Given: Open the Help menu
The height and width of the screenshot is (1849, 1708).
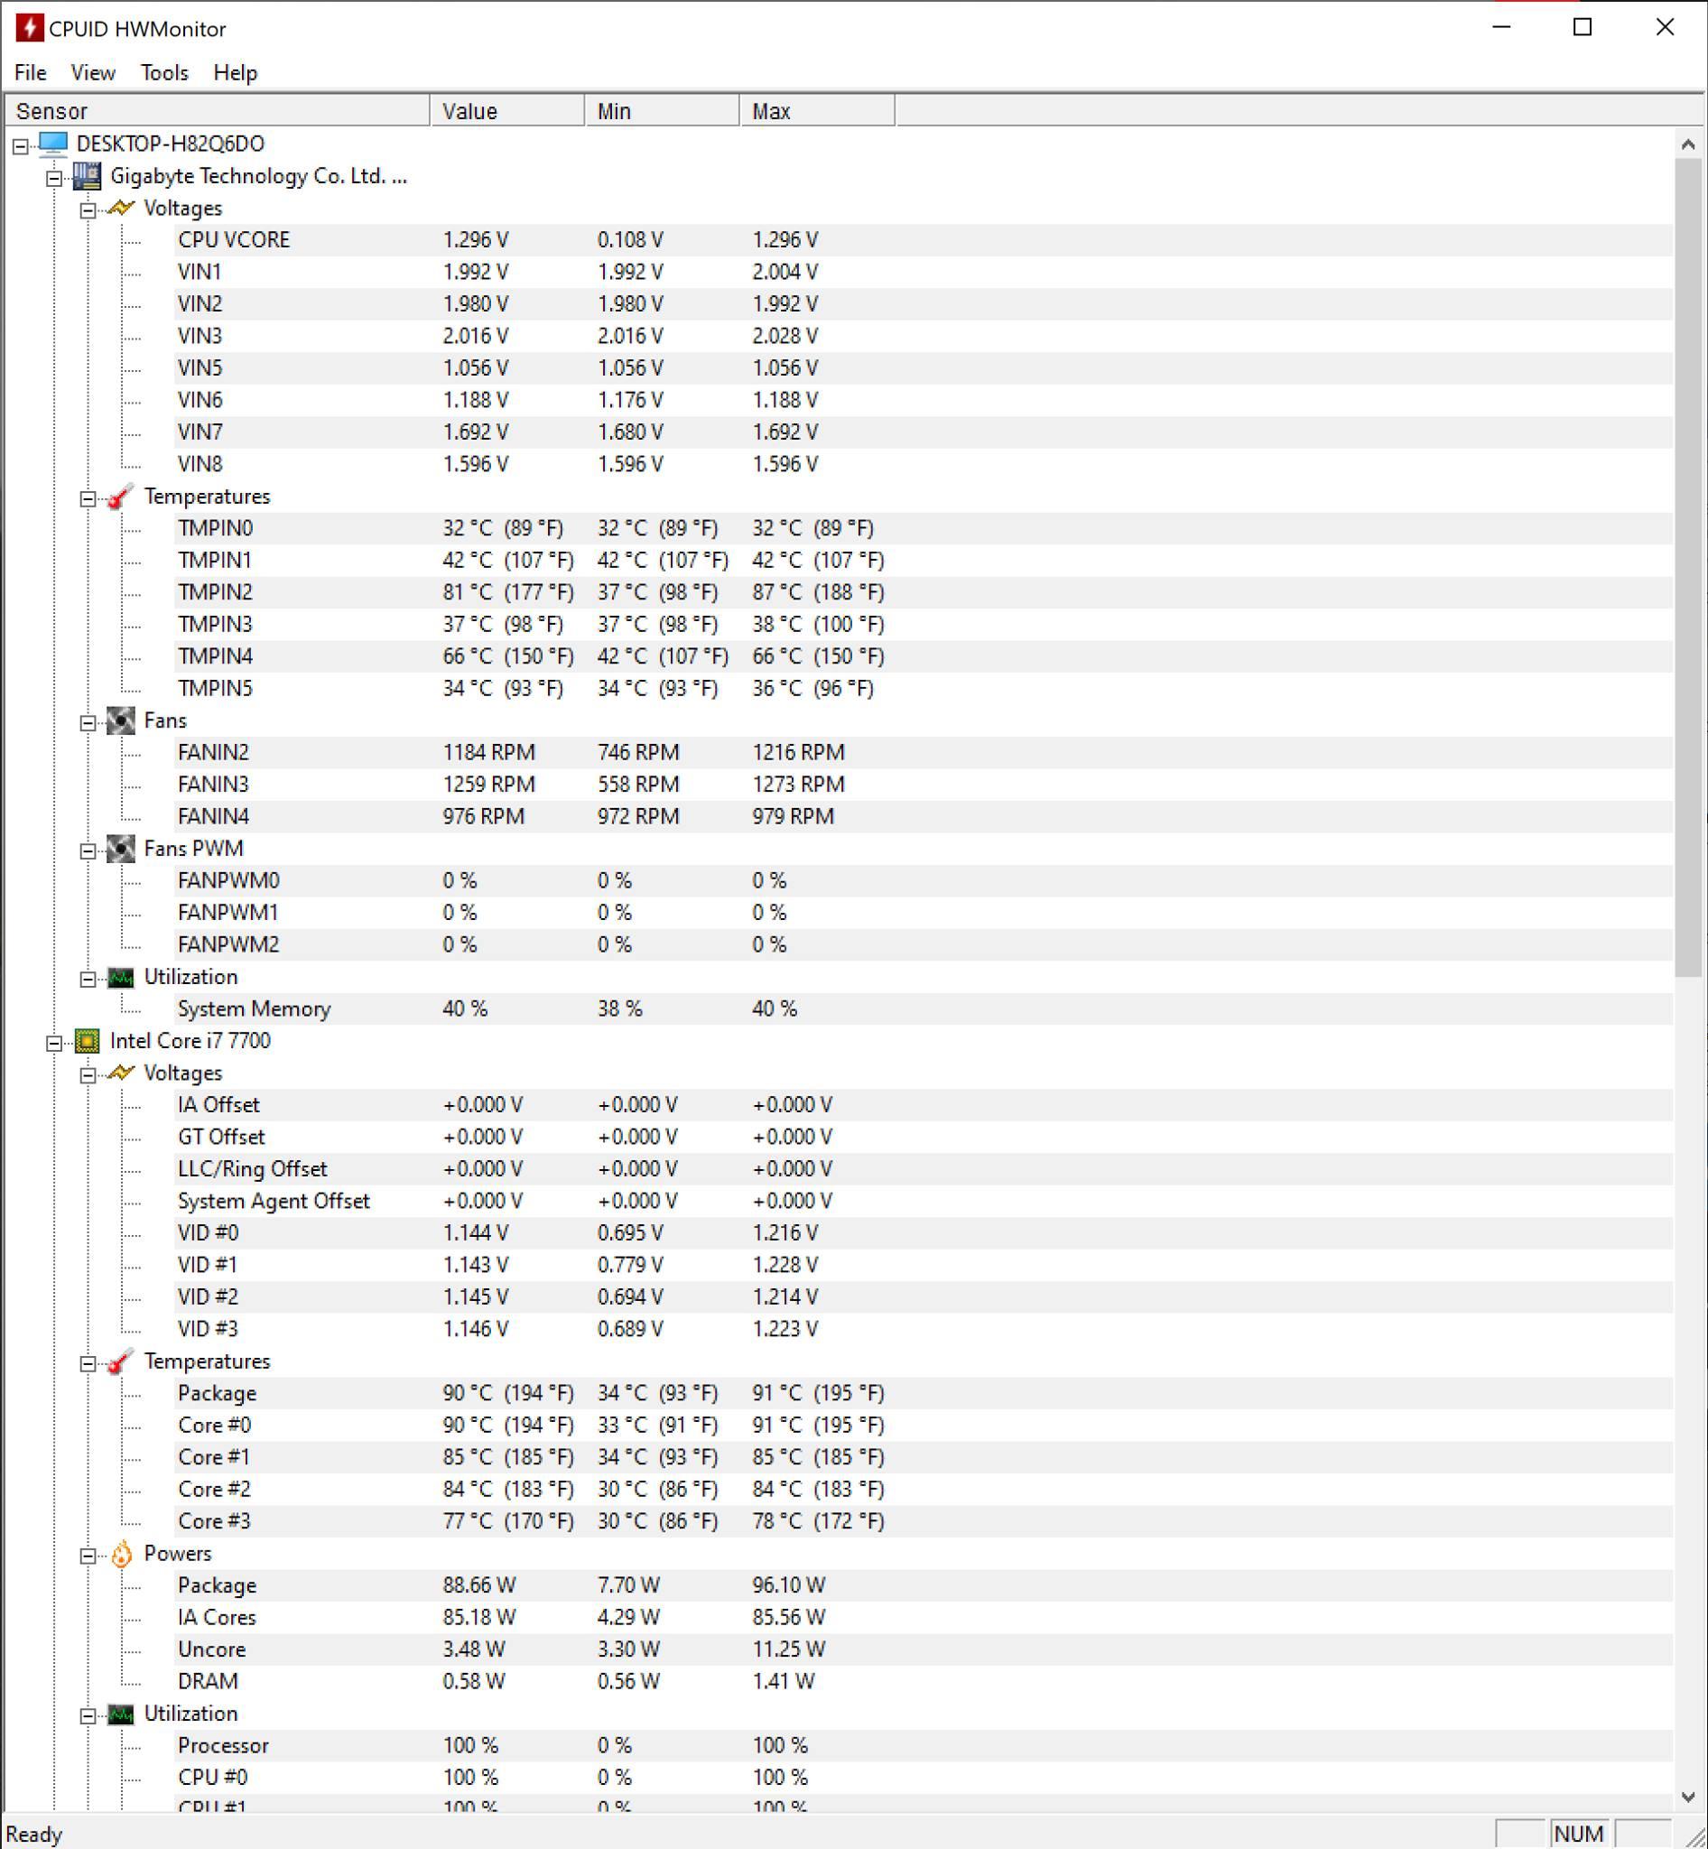Looking at the screenshot, I should coord(235,72).
